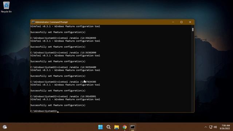Screen dimensions: 233x131
Task: Open taskbar Search
Action: coord(108,127)
